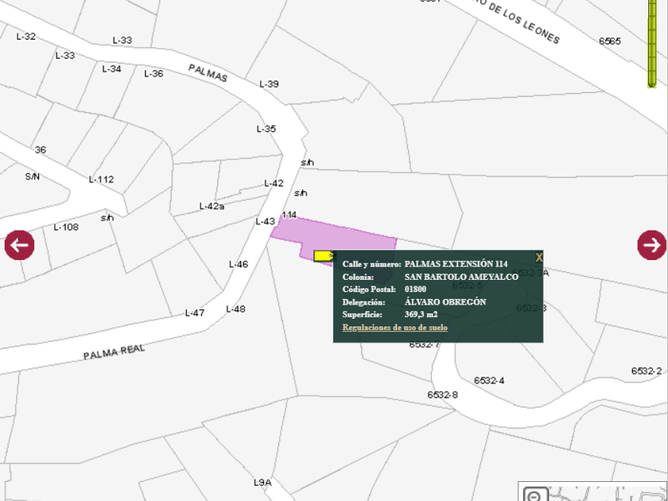The image size is (668, 501).
Task: Click the yellow parcel tag marker
Action: 324,255
